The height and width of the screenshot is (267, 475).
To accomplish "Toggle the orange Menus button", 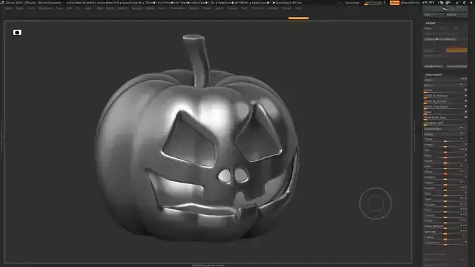I will point(394,3).
